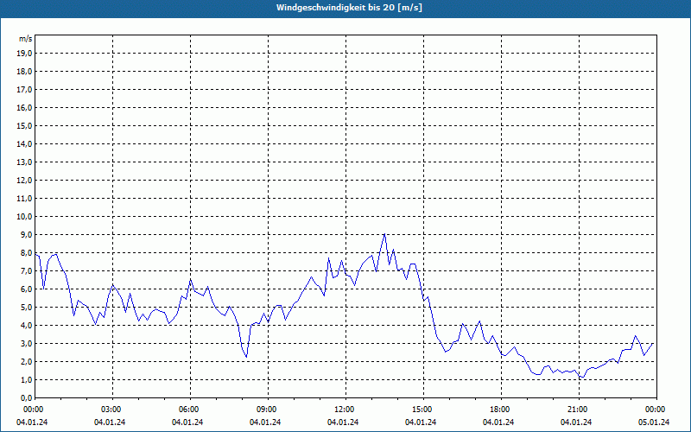Click the 'm/s' unit label on the y-axis

click(x=26, y=39)
